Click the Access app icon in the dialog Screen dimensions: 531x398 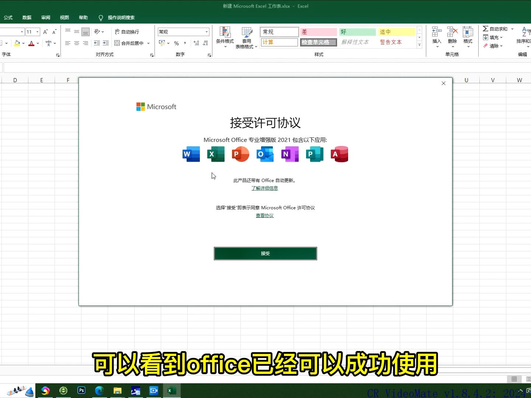pos(339,154)
